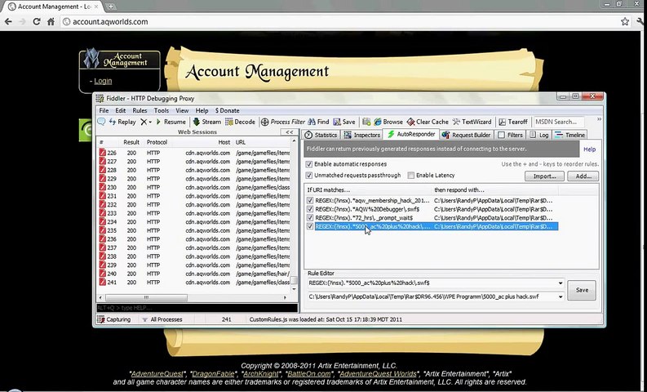Screen dimensions: 647x392
Task: Click the browser Reload button
Action: coord(37,21)
